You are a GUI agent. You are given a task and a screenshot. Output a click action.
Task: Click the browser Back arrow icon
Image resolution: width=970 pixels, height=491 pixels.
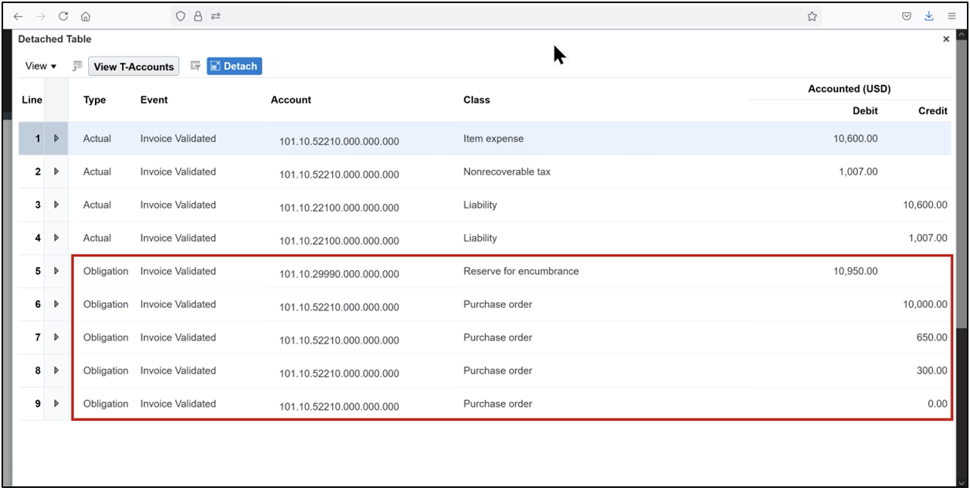(x=18, y=15)
